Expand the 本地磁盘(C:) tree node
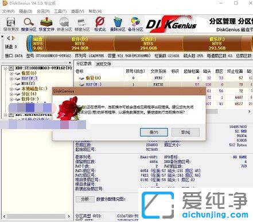This screenshot has height=222, width=253. (11, 89)
